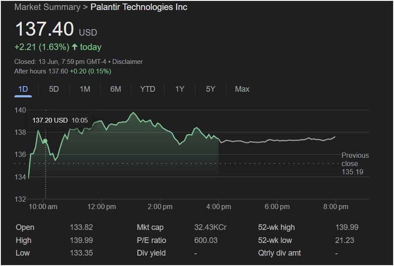
Task: Click the 12:00 pm axis label
Action: [x=101, y=207]
